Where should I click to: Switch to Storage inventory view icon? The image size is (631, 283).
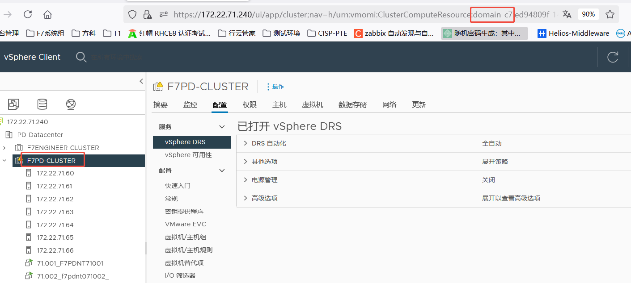[42, 104]
